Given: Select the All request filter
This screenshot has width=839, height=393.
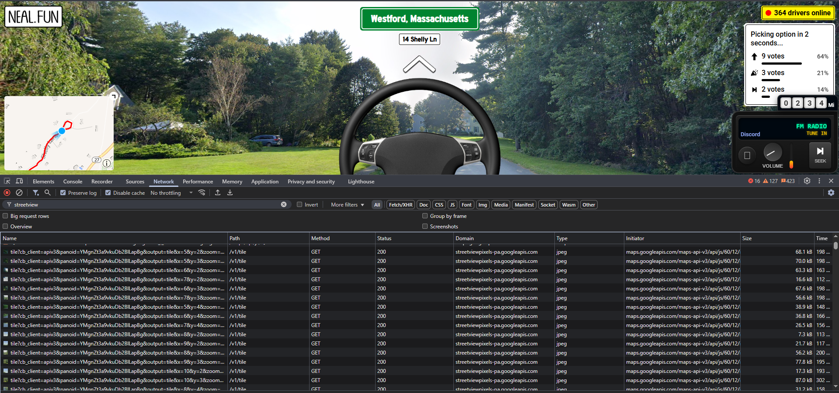Looking at the screenshot, I should point(377,204).
